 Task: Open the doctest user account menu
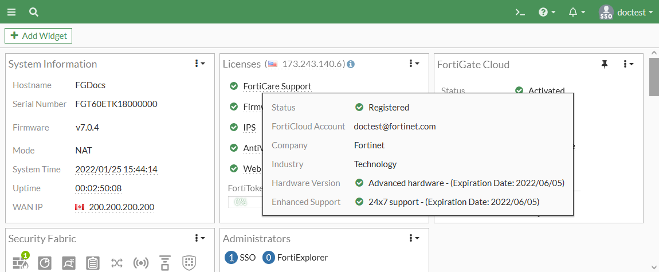point(626,12)
